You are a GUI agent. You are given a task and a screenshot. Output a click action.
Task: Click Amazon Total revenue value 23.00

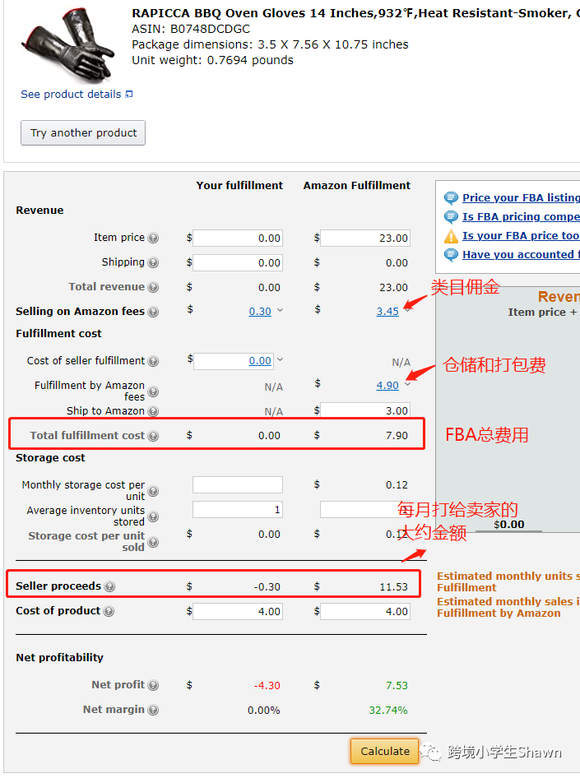point(393,287)
